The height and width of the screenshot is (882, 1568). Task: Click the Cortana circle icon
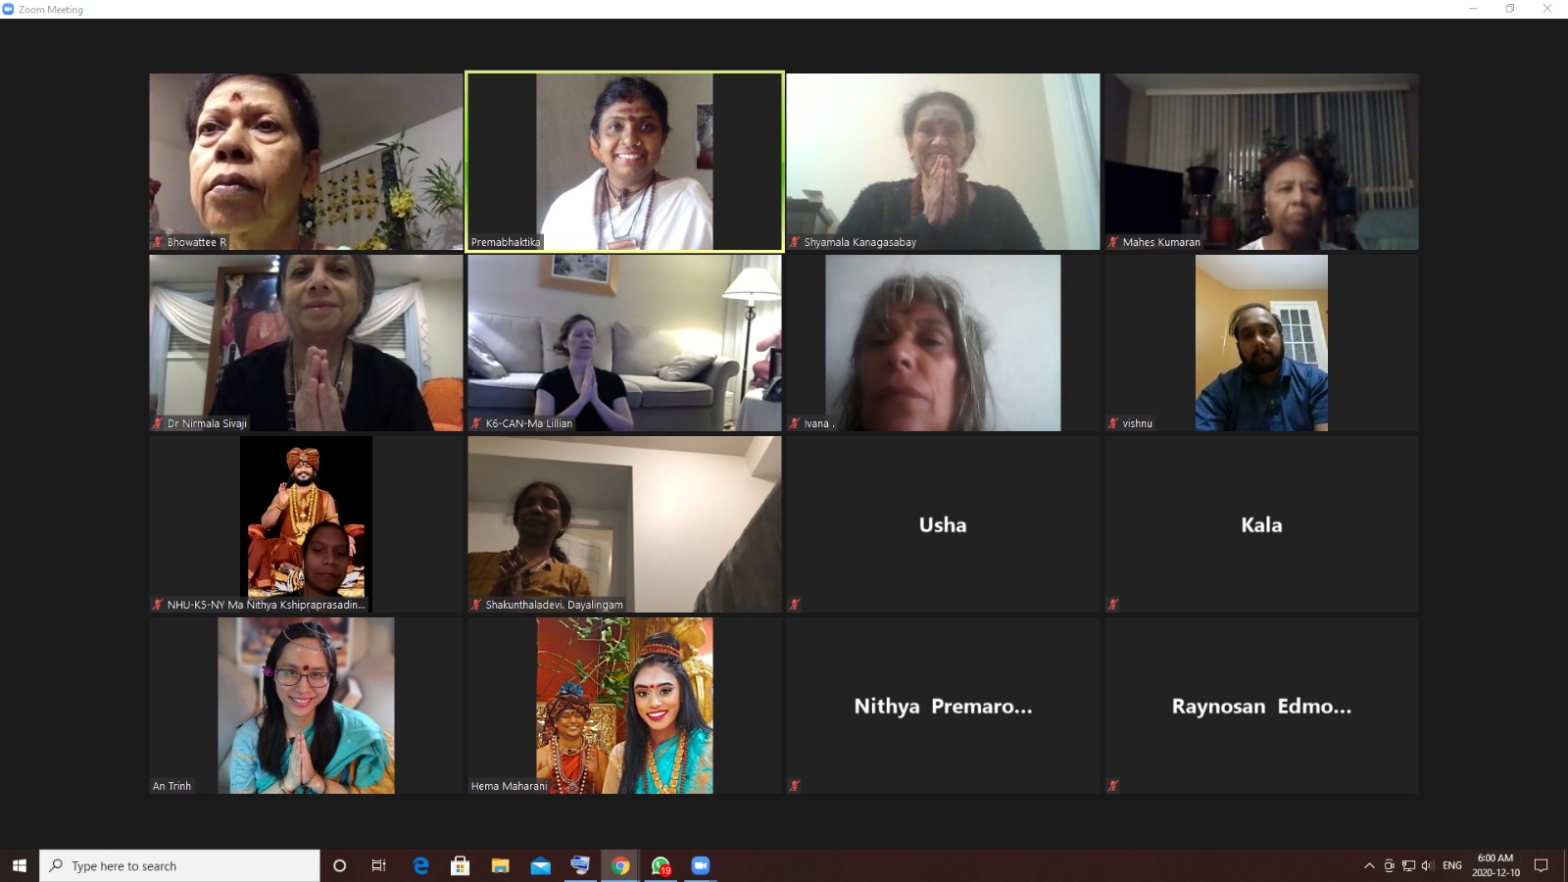[x=340, y=865]
